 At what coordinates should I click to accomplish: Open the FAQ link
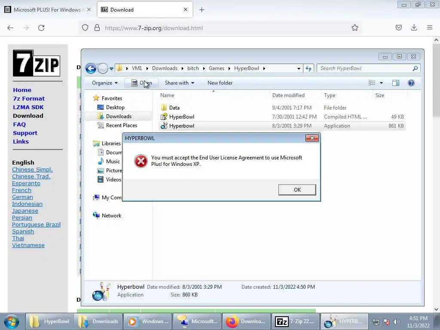tap(19, 124)
